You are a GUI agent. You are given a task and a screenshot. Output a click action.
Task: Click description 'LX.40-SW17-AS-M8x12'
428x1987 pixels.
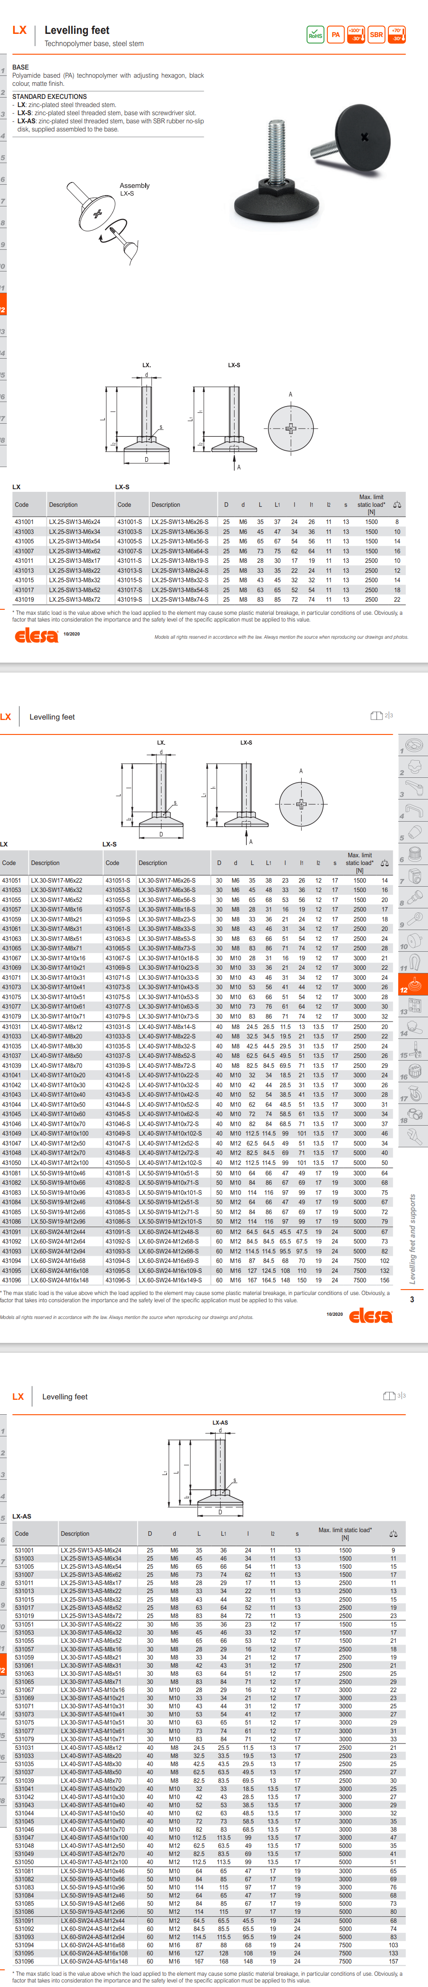[x=92, y=1747]
